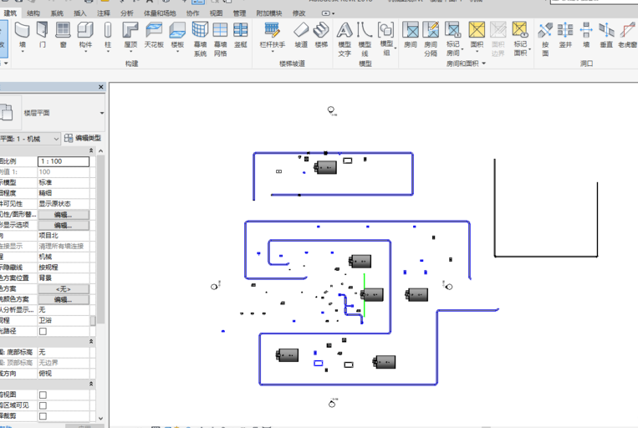Select the 坡道 ramp tool
This screenshot has height=428, width=638.
[x=301, y=35]
